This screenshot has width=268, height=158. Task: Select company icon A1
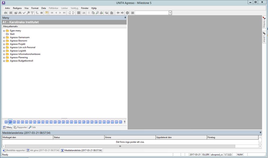tap(10, 122)
